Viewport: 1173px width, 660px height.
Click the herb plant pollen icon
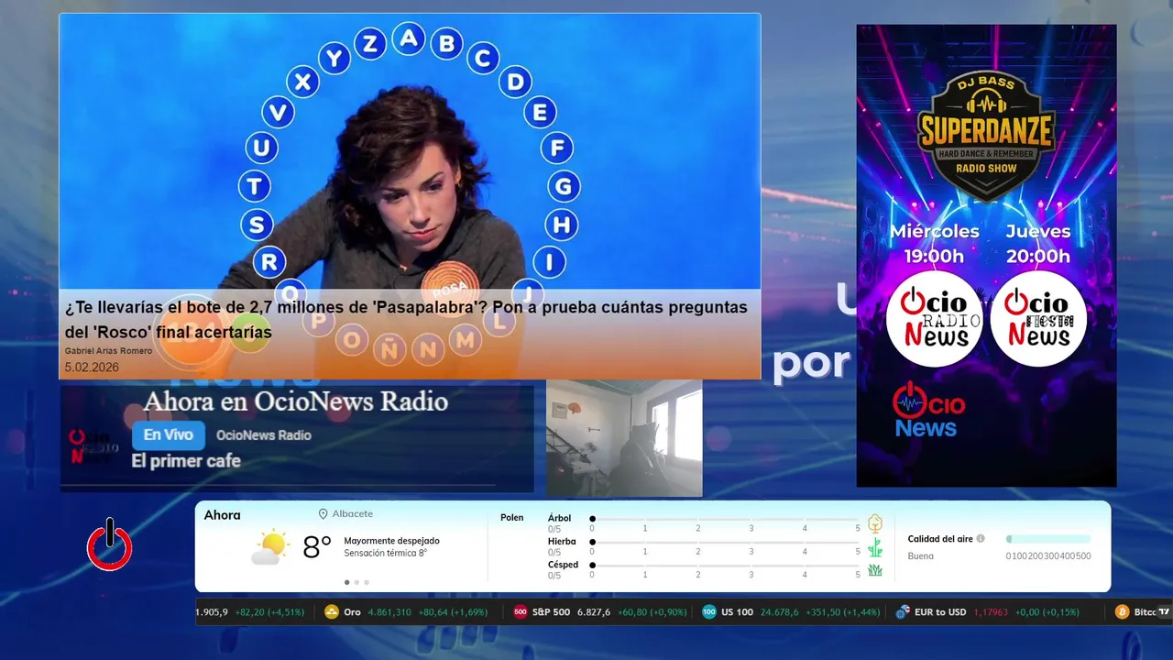[875, 547]
